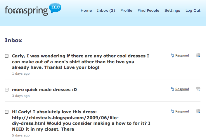The image size is (206, 140).
Task: Respond to the 3 days ago question
Action: (x=182, y=89)
